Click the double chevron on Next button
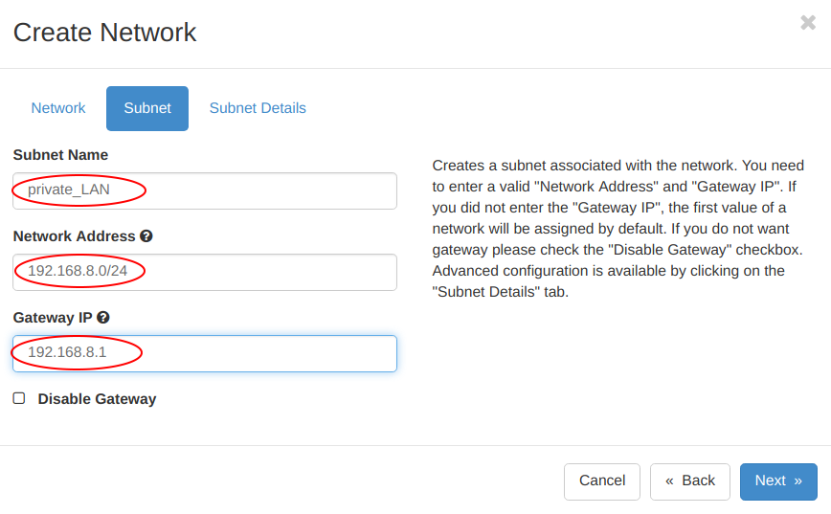The image size is (831, 514). (x=797, y=481)
